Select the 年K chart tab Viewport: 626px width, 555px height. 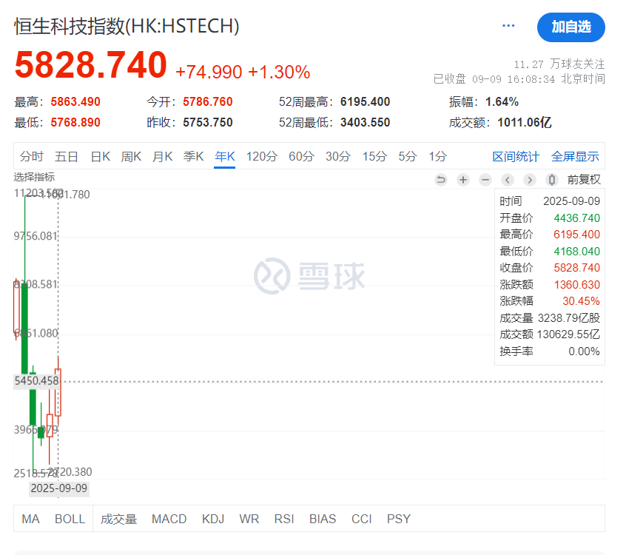click(x=225, y=156)
